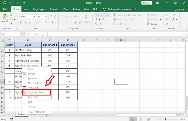This screenshot has height=121, width=188.
Task: Open Customize Quick Access Toolbar arrow
Action: (x=24, y=3)
